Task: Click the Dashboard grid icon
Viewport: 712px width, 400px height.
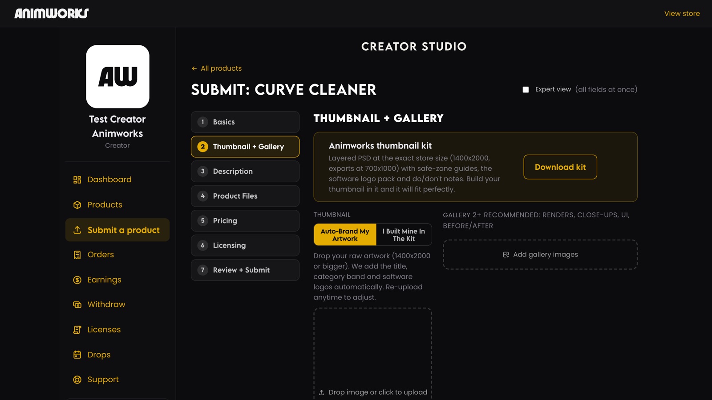Action: click(x=77, y=180)
